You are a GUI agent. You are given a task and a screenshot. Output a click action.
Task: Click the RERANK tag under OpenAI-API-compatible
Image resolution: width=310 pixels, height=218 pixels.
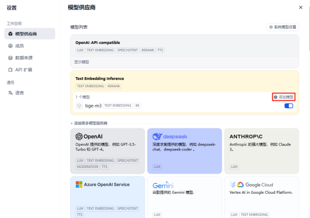[x=147, y=50]
